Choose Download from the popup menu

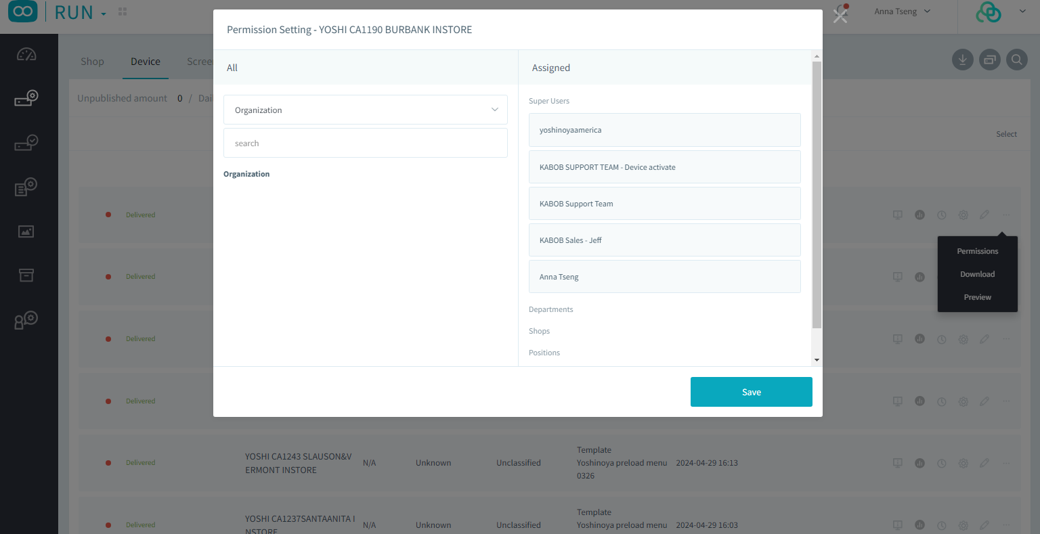pos(978,274)
